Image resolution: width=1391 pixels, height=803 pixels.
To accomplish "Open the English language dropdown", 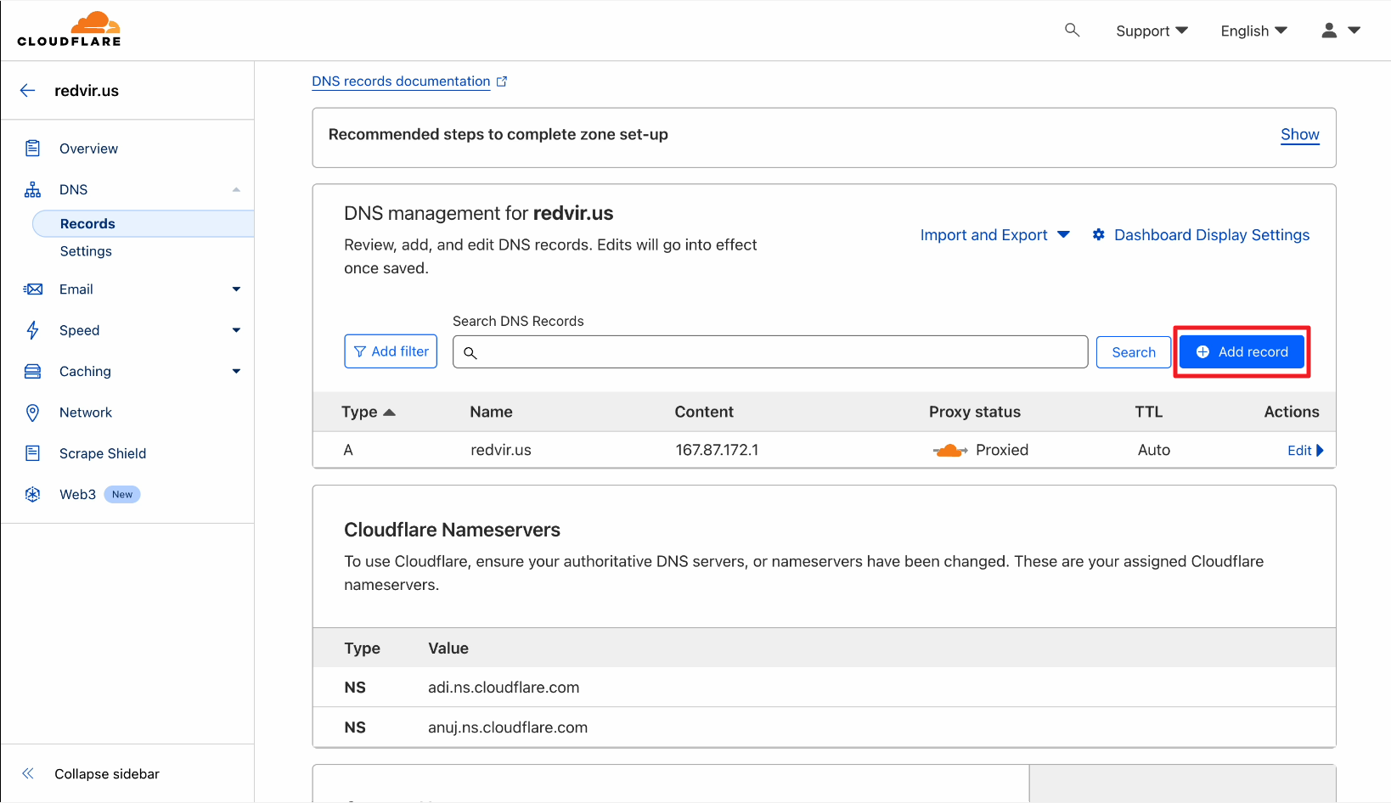I will 1253,31.
